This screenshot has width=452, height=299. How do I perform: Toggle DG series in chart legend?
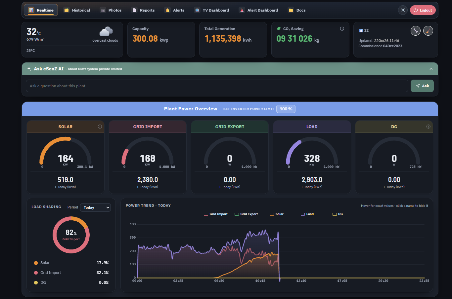point(338,214)
